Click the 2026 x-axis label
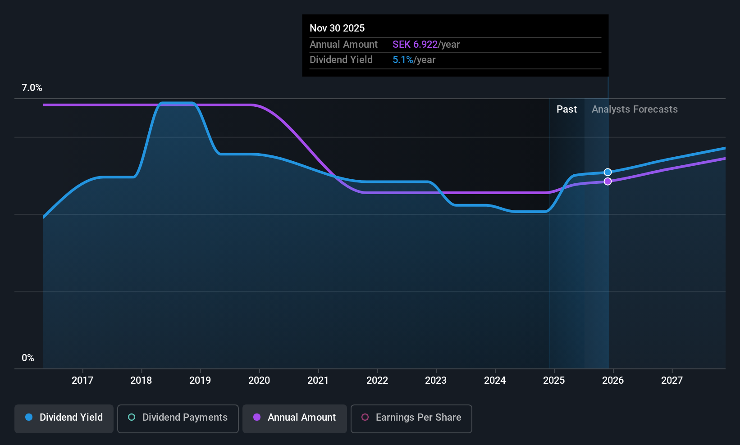 coord(613,381)
